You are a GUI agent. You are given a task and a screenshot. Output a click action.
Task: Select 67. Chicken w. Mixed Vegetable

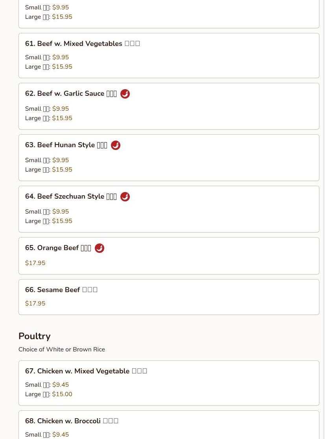tap(86, 371)
